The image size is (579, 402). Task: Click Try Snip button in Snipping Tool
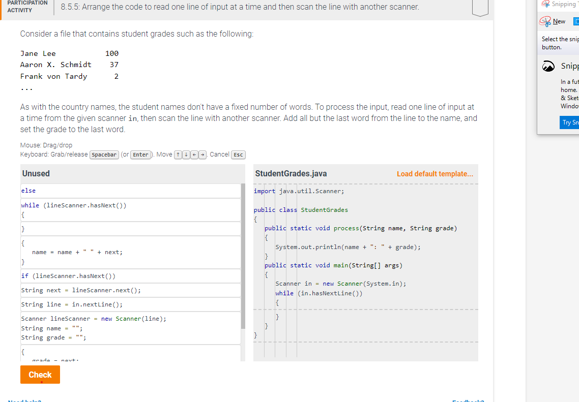[569, 122]
